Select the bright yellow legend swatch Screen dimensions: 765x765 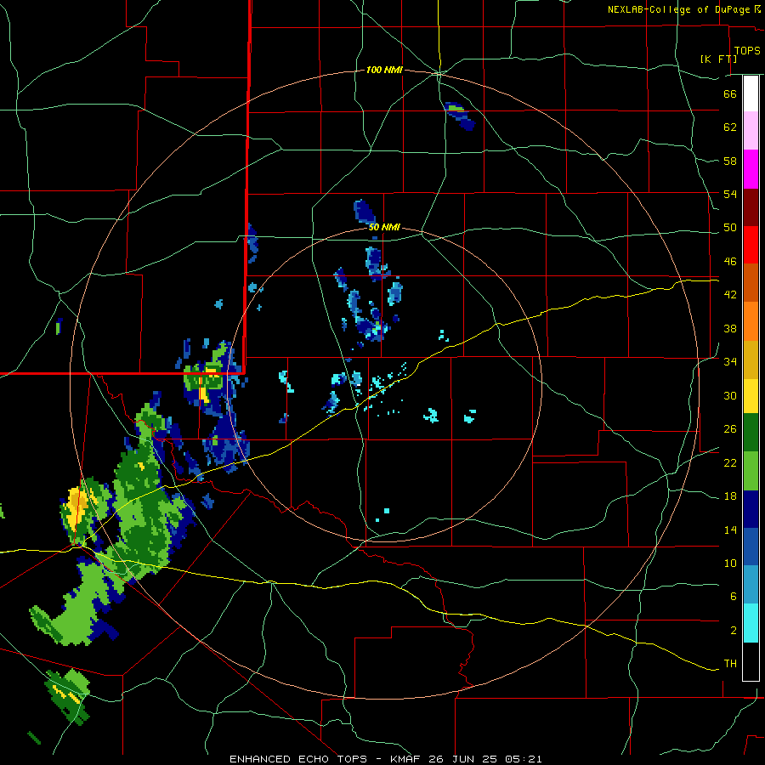tap(751, 396)
